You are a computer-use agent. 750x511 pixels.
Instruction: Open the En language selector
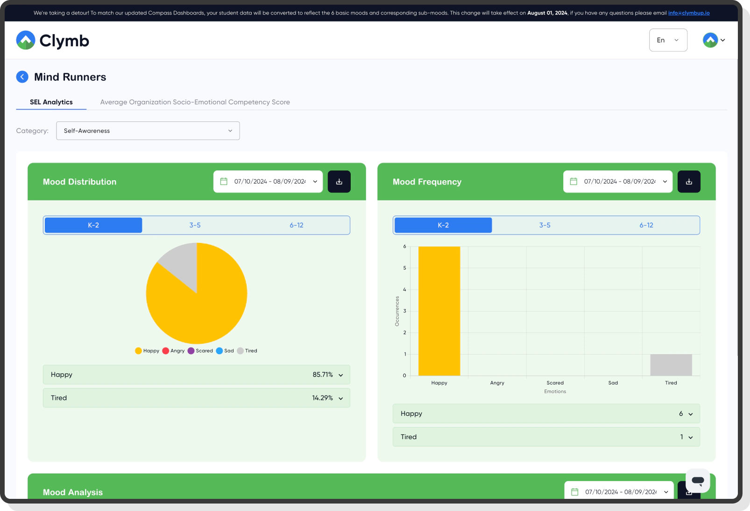click(x=668, y=40)
